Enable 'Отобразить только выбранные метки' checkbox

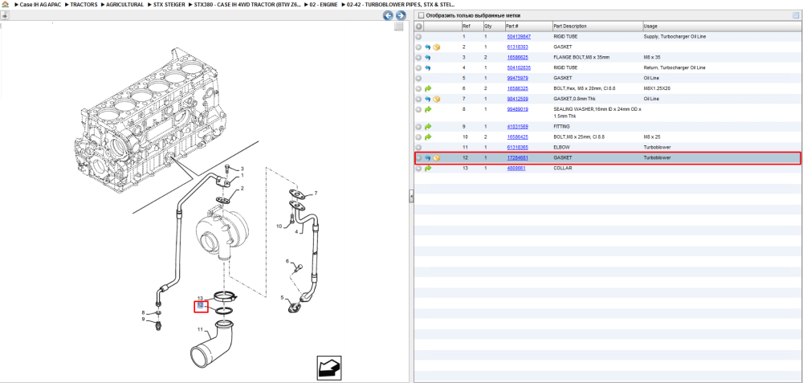tap(421, 15)
